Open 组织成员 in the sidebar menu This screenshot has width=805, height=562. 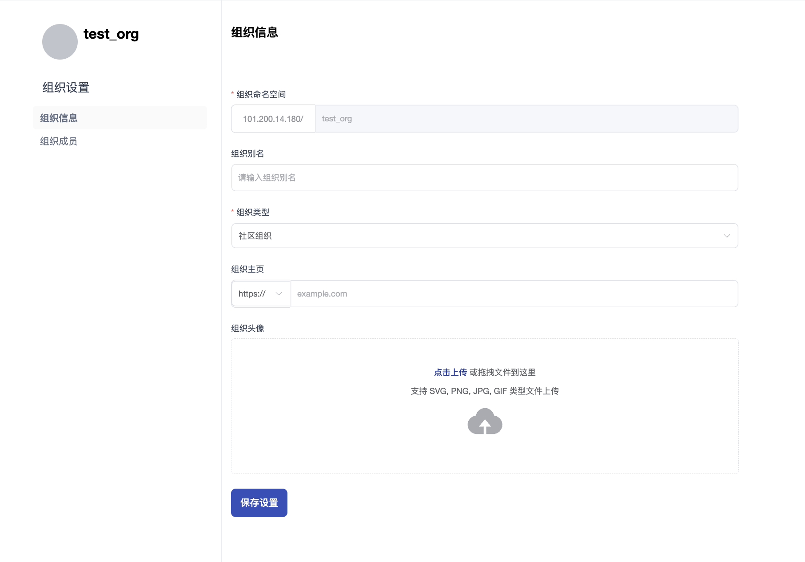pos(59,141)
